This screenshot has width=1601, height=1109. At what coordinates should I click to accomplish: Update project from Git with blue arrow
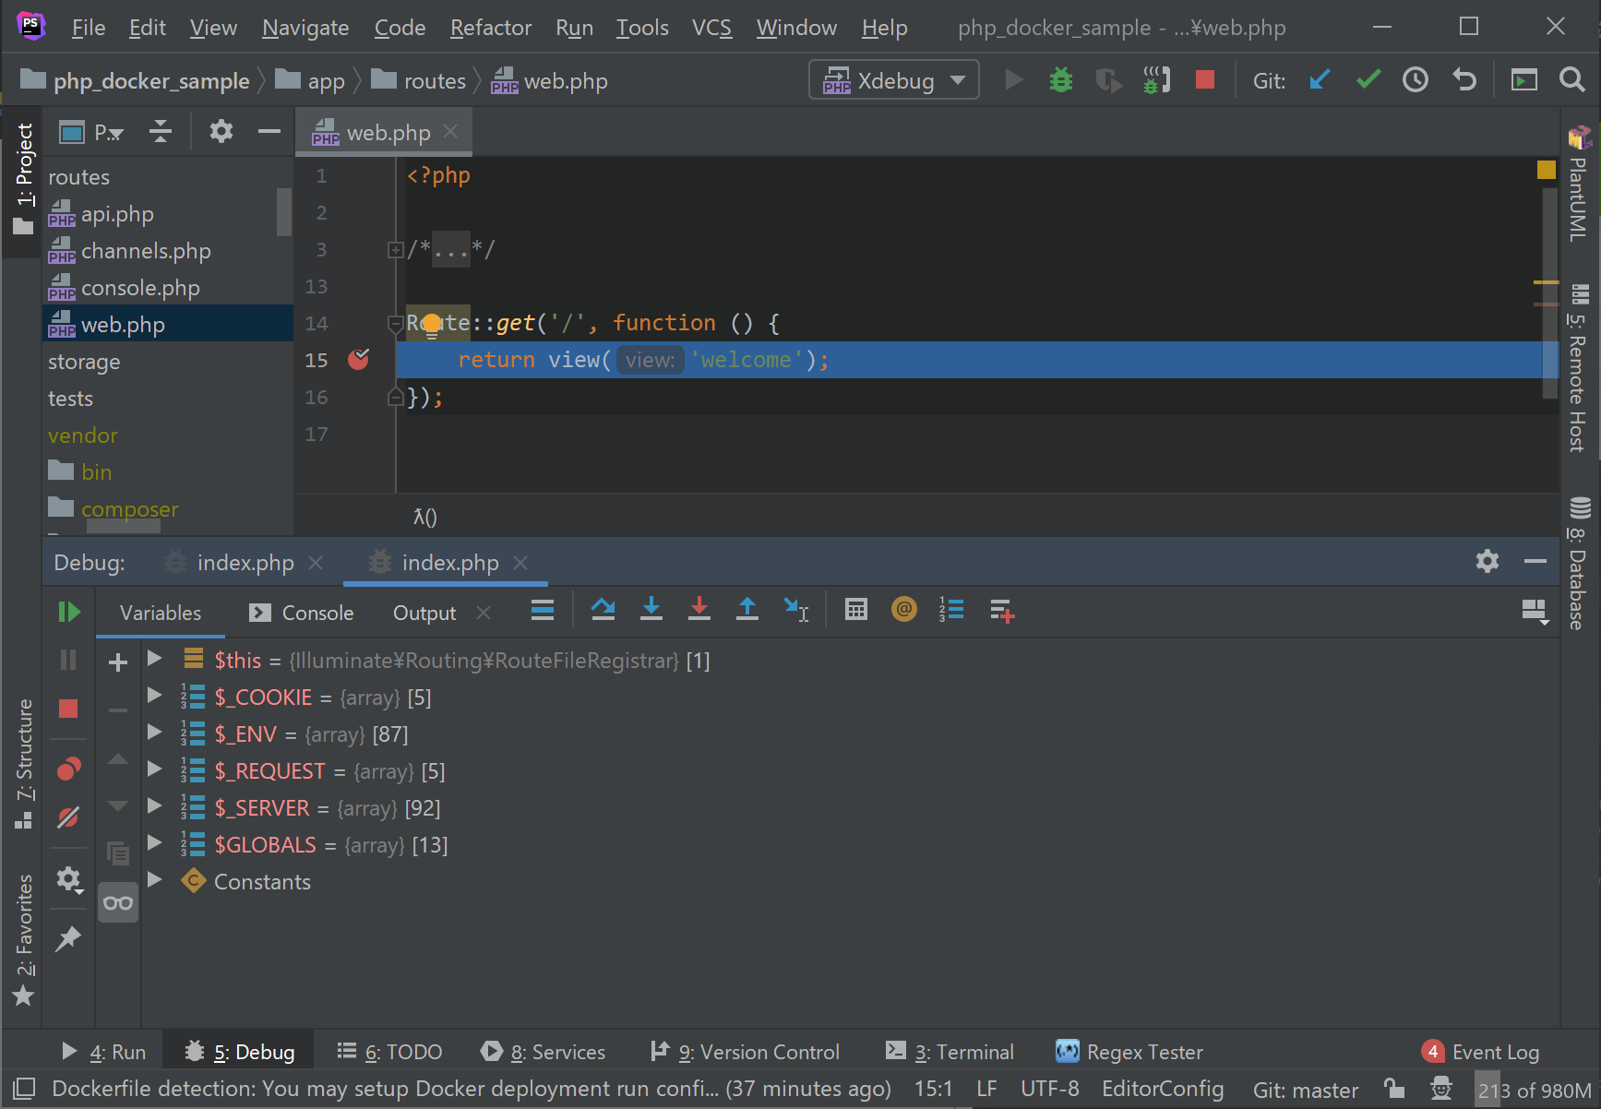(x=1319, y=80)
